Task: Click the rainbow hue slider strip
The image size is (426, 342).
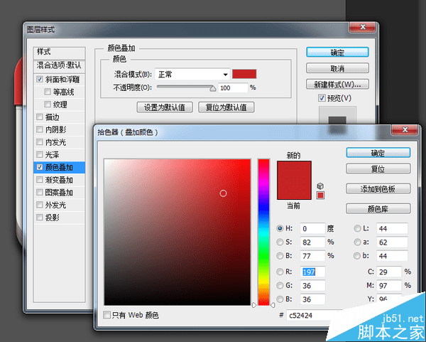Action: coord(263,232)
